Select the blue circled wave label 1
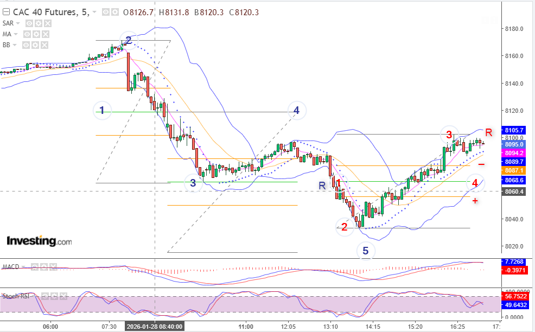Viewport: 535px width, 332px height. coord(102,110)
